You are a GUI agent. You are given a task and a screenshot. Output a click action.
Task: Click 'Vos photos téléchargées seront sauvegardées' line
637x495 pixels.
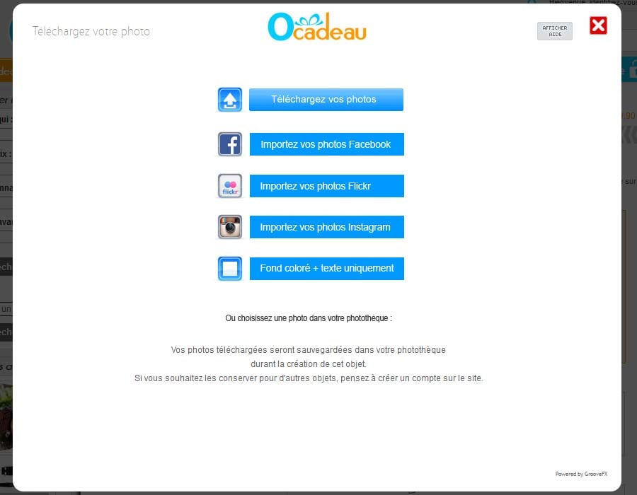309,350
